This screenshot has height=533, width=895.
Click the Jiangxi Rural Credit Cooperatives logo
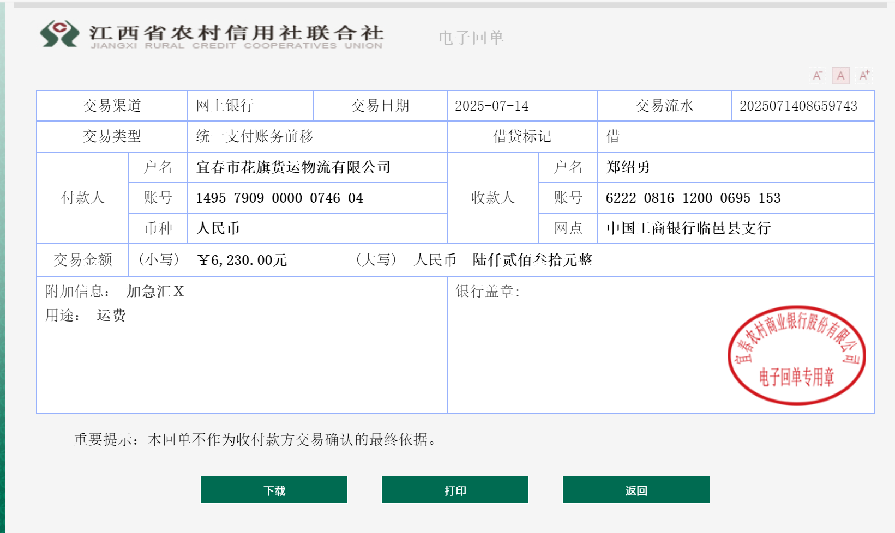[212, 35]
